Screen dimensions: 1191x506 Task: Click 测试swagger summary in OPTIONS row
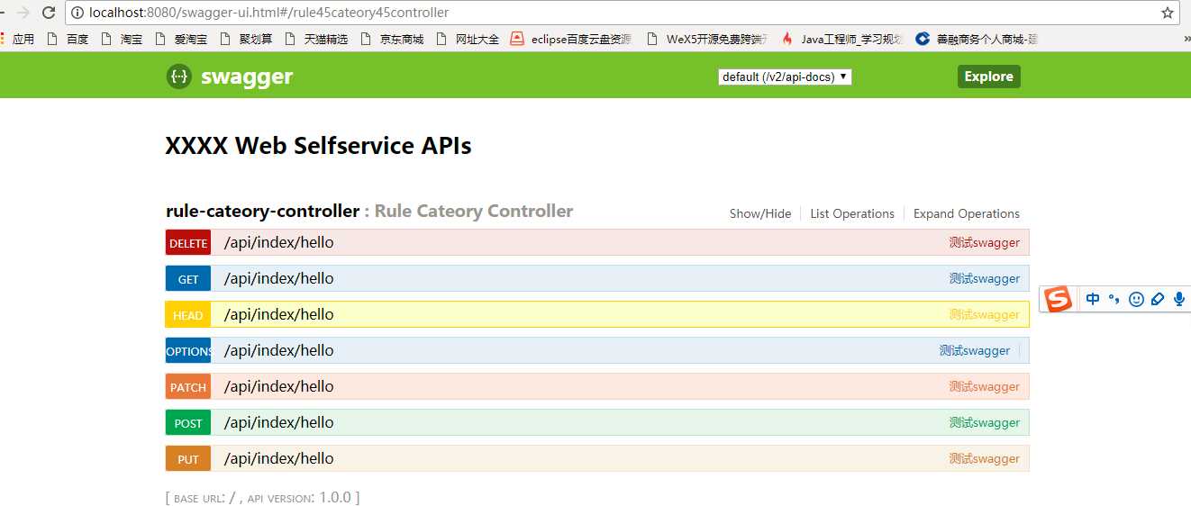tap(975, 350)
